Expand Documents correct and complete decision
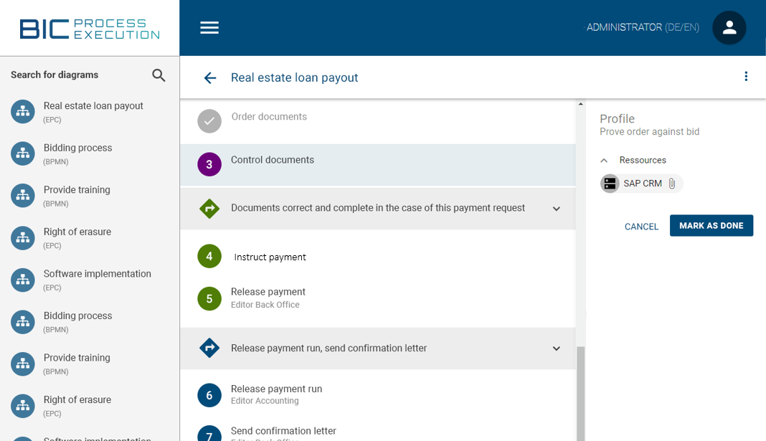 pyautogui.click(x=556, y=208)
